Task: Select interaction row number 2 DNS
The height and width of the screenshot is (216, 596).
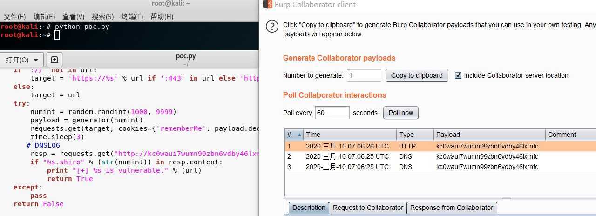Action: tap(440, 156)
